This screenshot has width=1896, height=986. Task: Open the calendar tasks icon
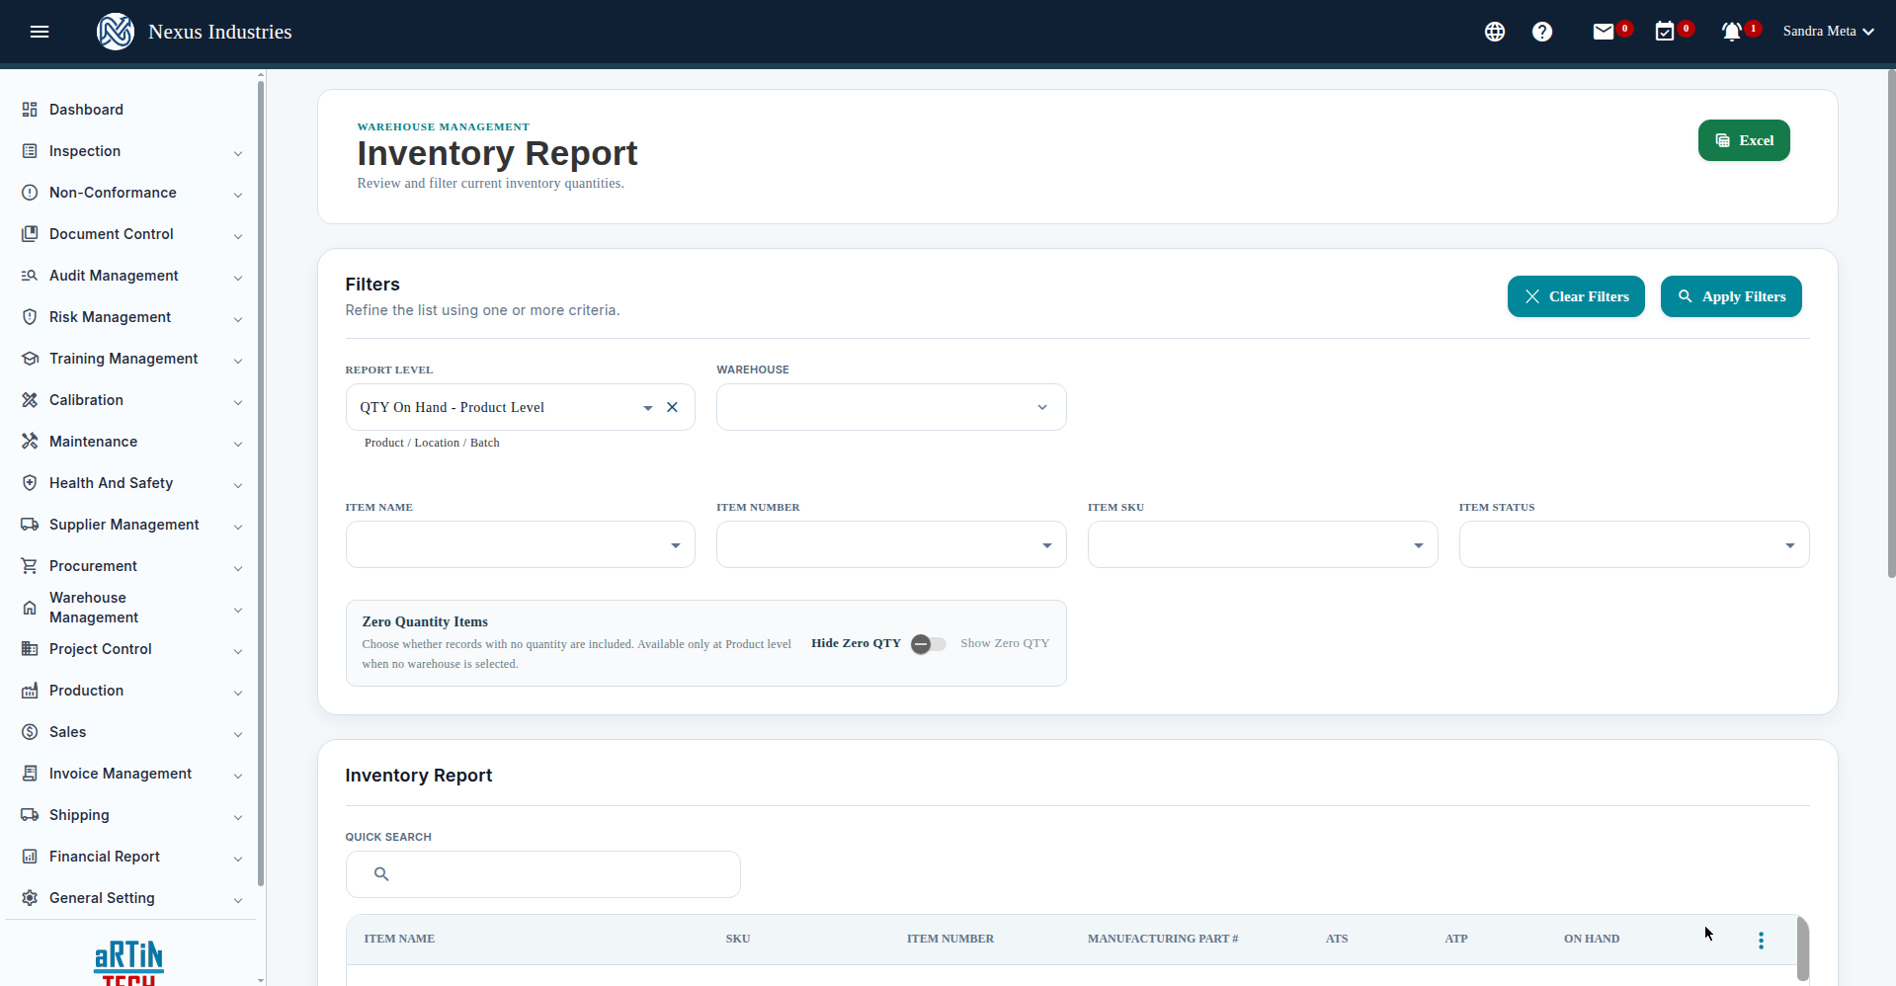click(1665, 32)
